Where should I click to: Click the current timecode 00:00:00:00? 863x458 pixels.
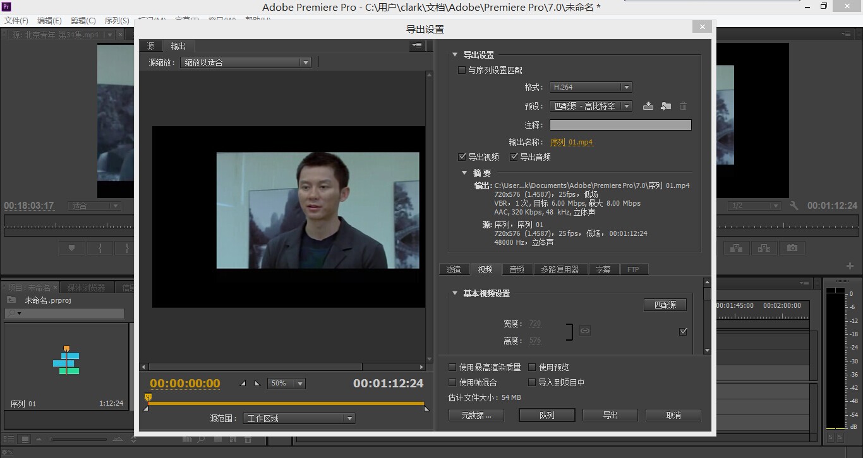coord(185,383)
